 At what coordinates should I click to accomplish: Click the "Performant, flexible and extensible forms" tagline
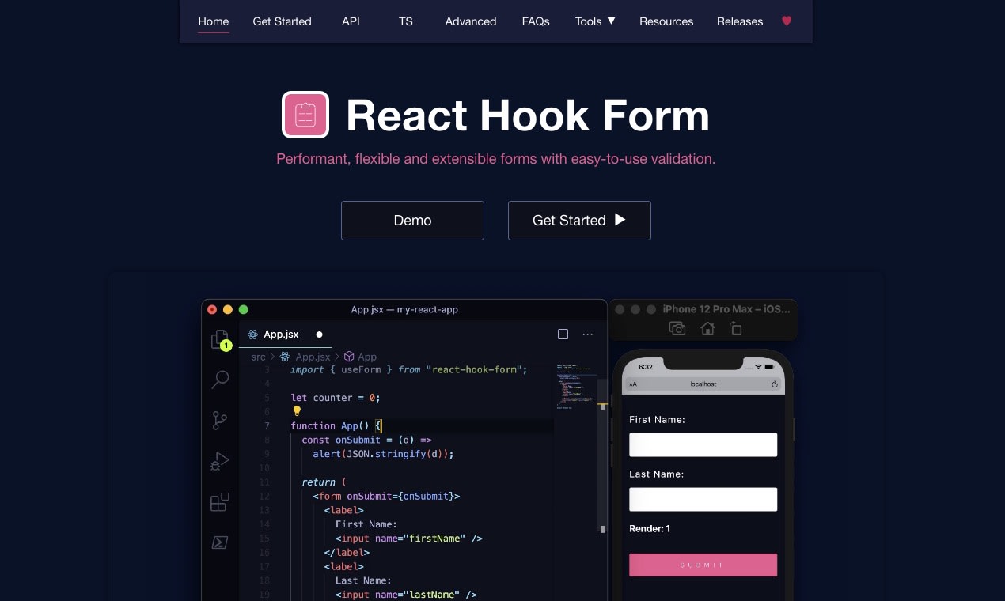pos(495,159)
